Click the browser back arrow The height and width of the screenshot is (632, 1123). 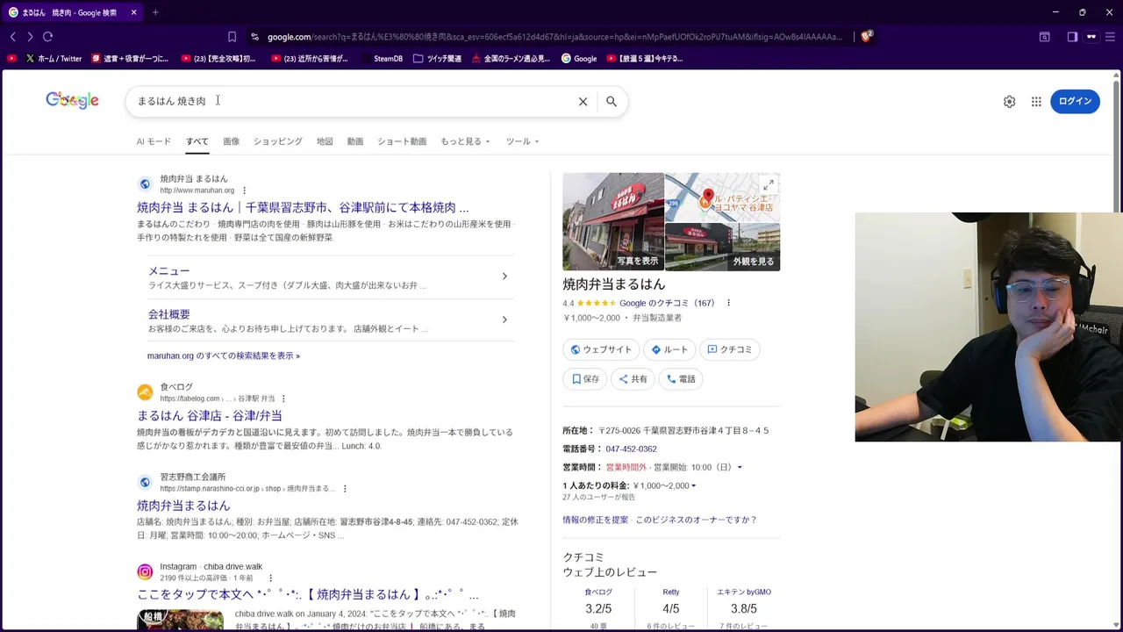13,37
